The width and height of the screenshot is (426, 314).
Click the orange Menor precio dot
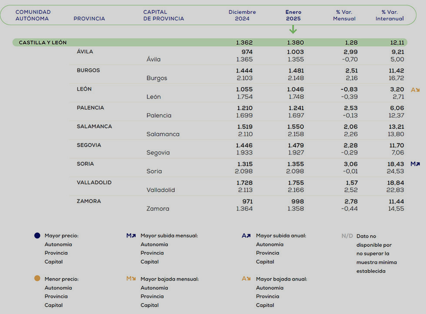point(37,278)
